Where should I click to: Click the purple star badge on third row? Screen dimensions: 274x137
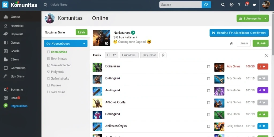point(263,90)
